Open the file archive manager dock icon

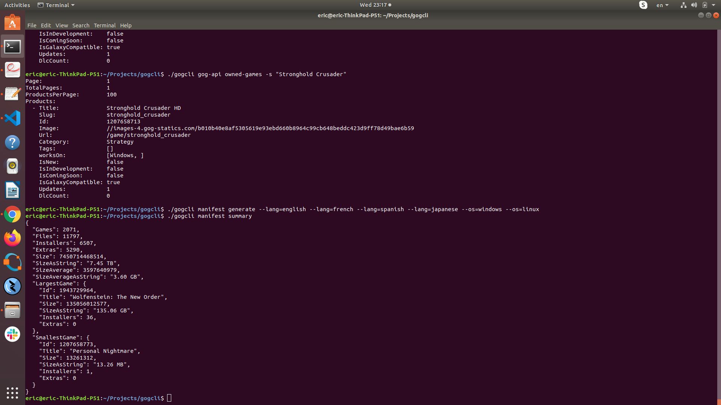12,310
